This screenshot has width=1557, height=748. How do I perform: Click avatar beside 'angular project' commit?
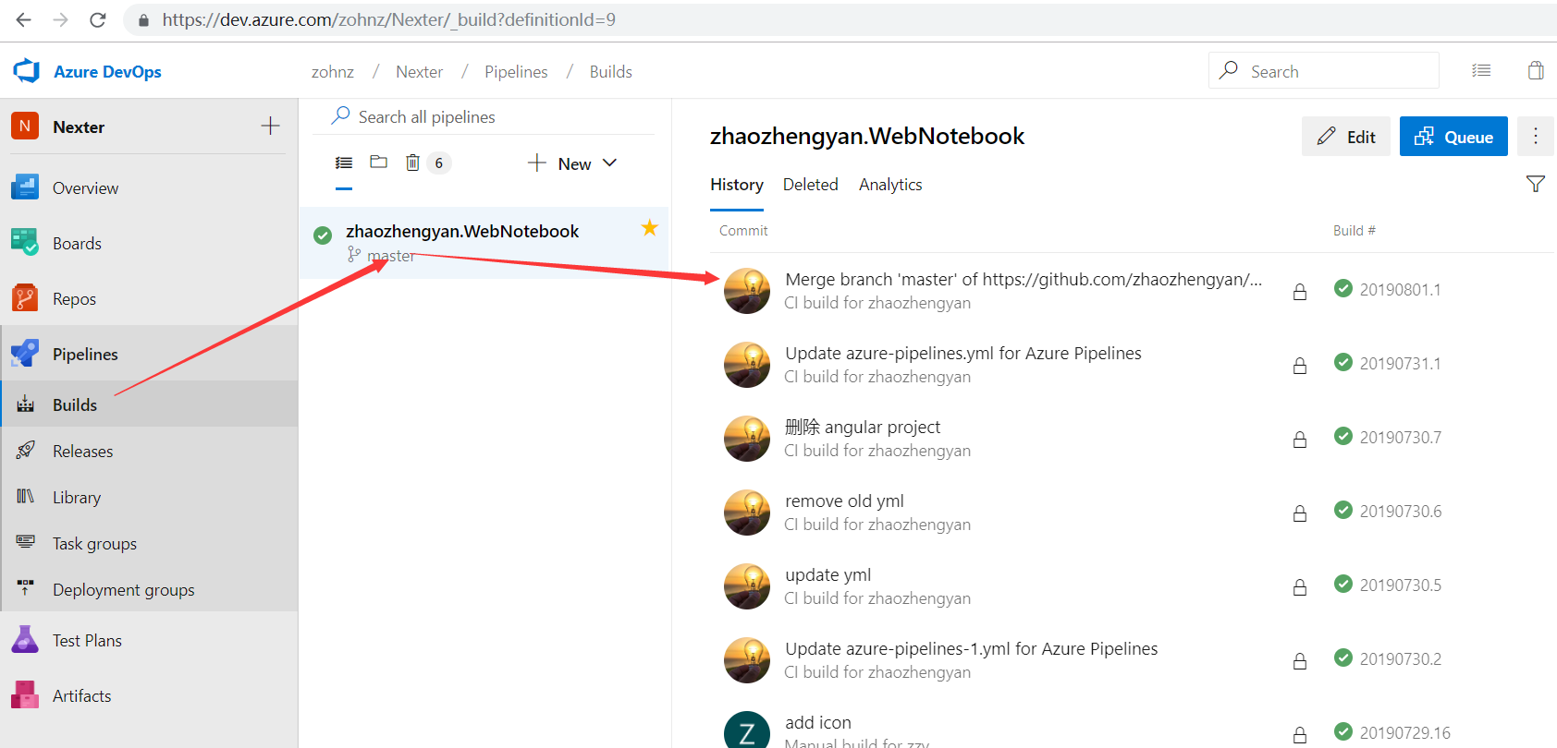coord(747,439)
